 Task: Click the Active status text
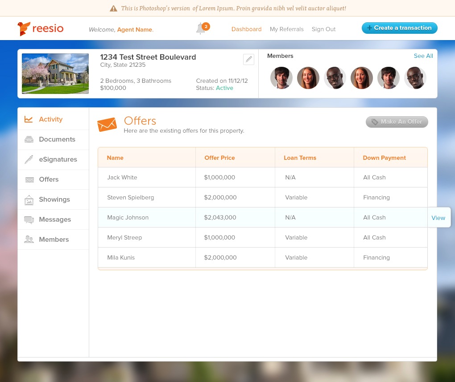point(224,88)
